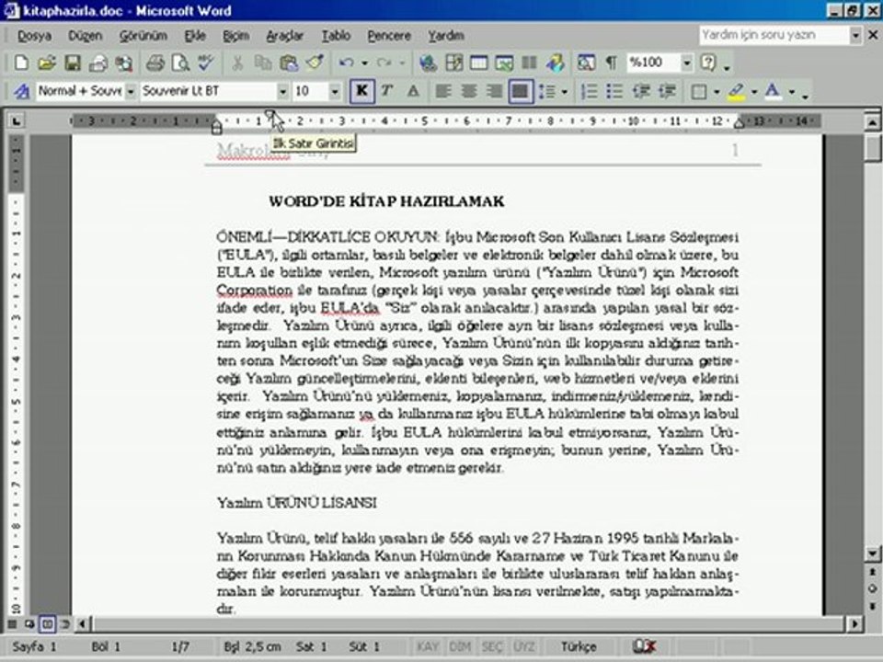The height and width of the screenshot is (662, 883).
Task: Align text to the left
Action: pos(443,91)
